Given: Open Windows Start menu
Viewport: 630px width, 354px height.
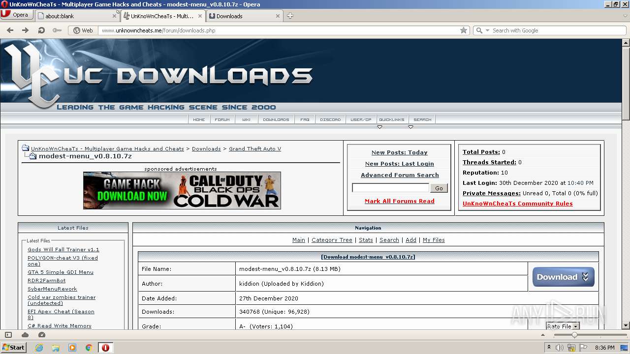Looking at the screenshot, I should point(14,347).
